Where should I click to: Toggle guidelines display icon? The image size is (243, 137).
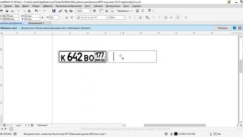pos(112,11)
